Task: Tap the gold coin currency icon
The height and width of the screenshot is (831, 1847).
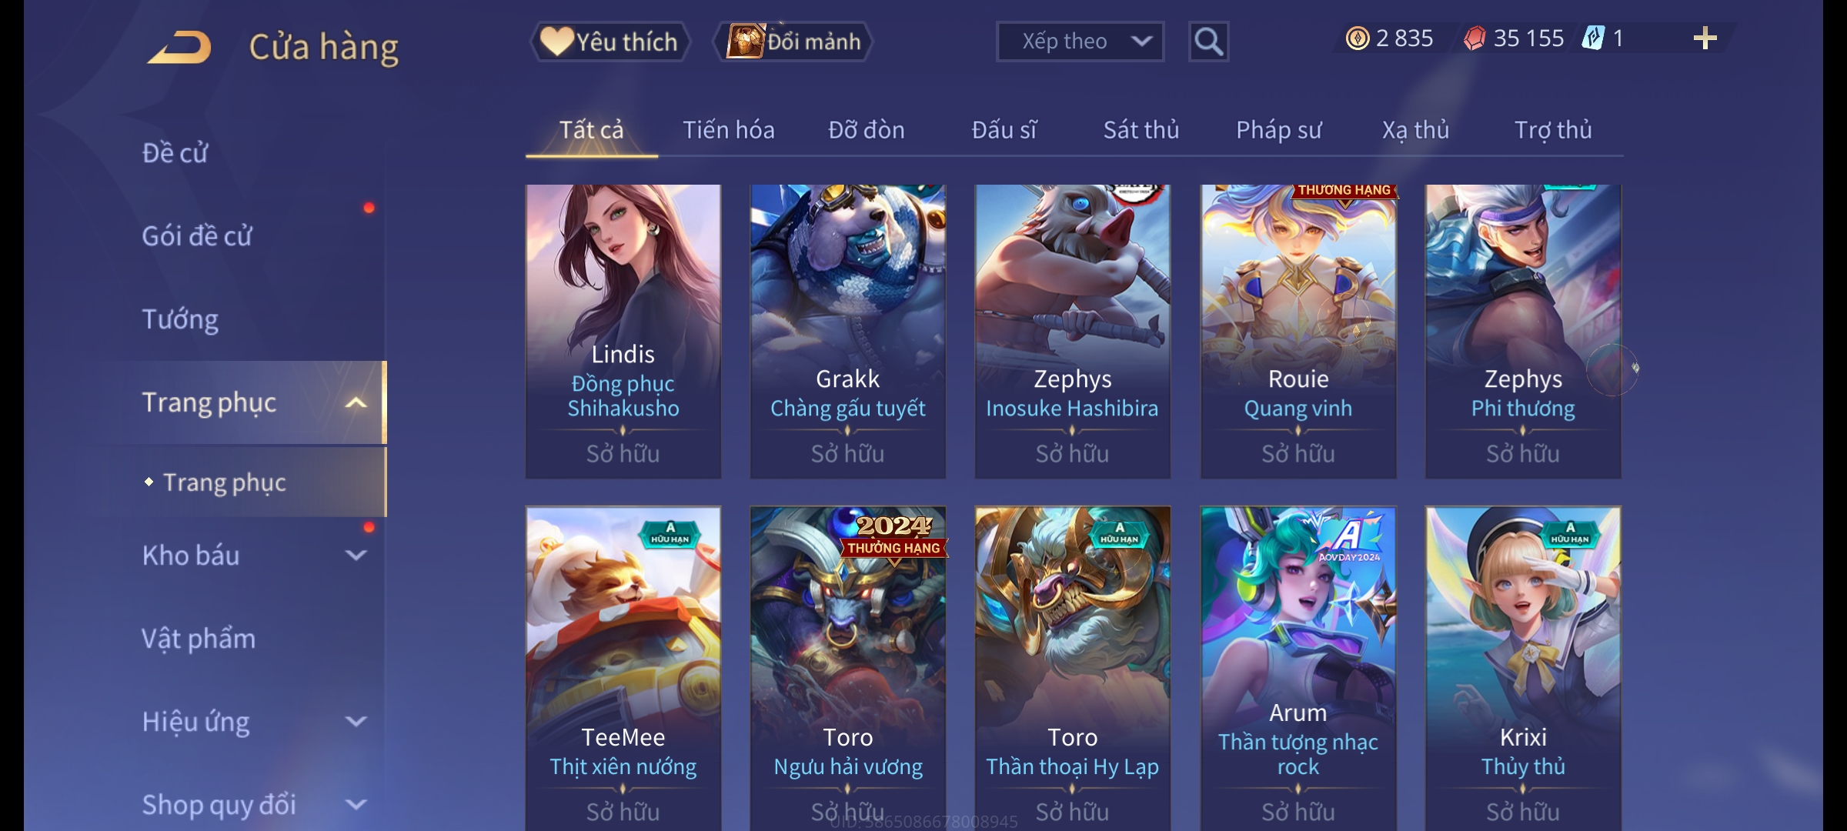Action: (1358, 38)
